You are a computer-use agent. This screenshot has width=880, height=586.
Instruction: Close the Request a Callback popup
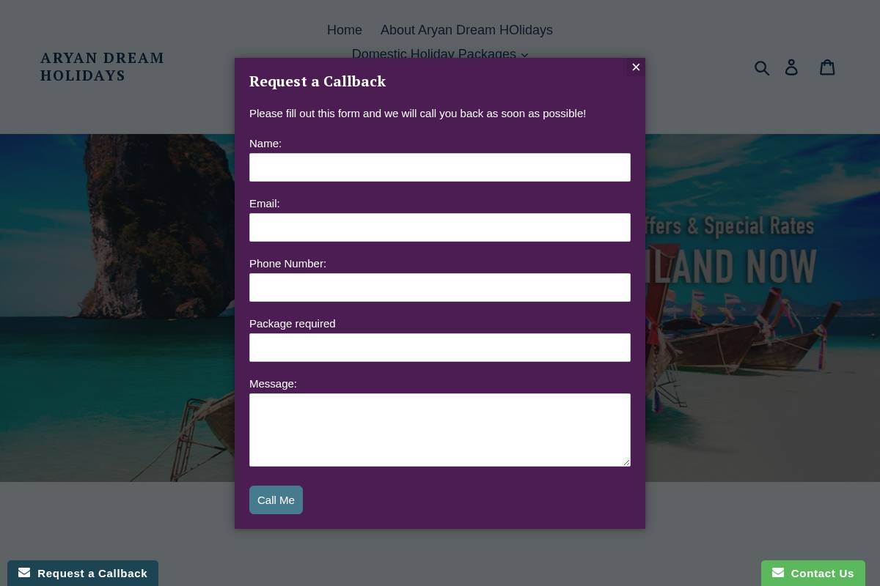coord(636,67)
